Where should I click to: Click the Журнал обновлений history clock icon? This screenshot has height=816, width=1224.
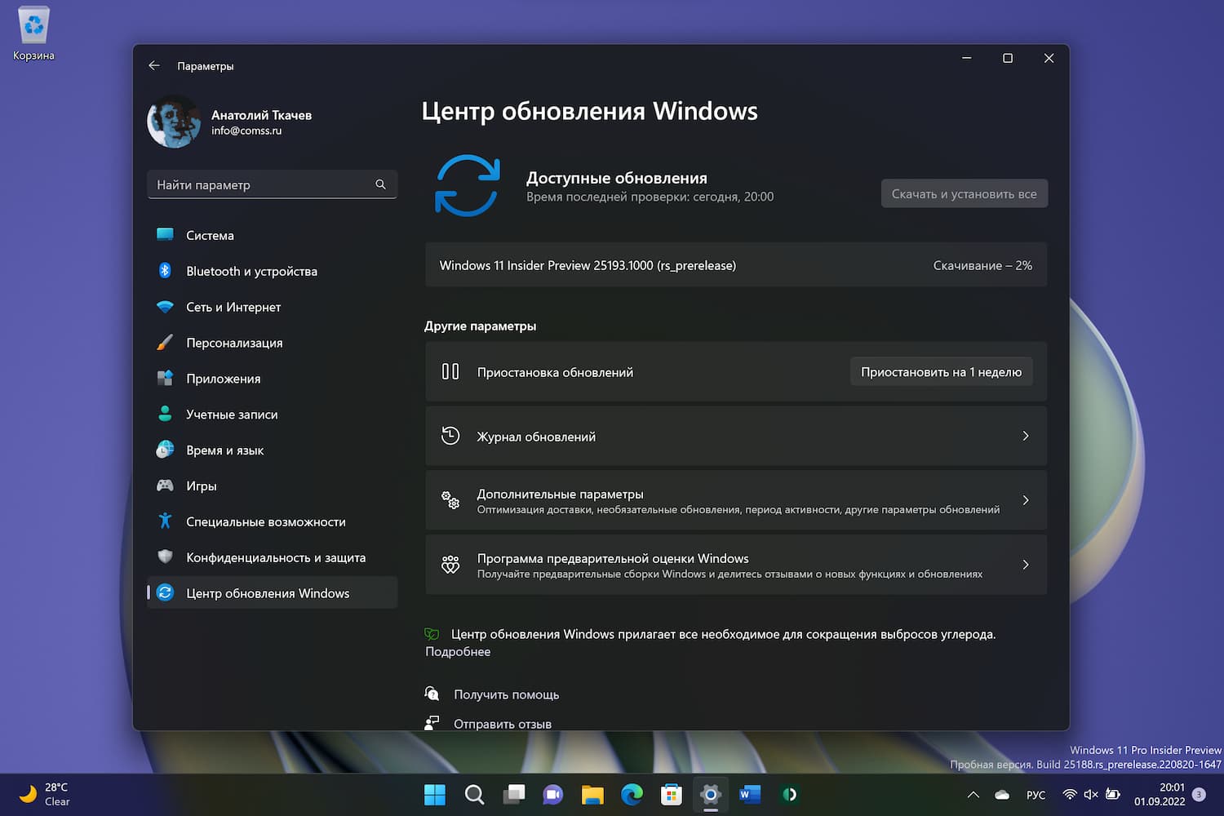point(450,436)
